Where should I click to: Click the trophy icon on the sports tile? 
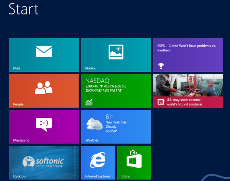161,66
